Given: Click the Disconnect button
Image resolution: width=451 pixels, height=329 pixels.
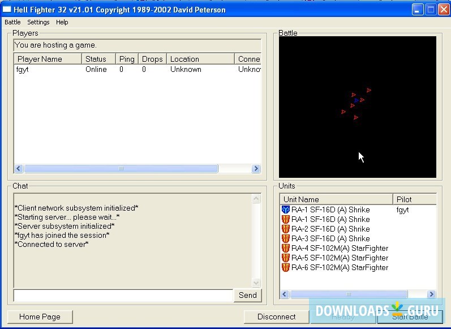Looking at the screenshot, I should tap(276, 317).
